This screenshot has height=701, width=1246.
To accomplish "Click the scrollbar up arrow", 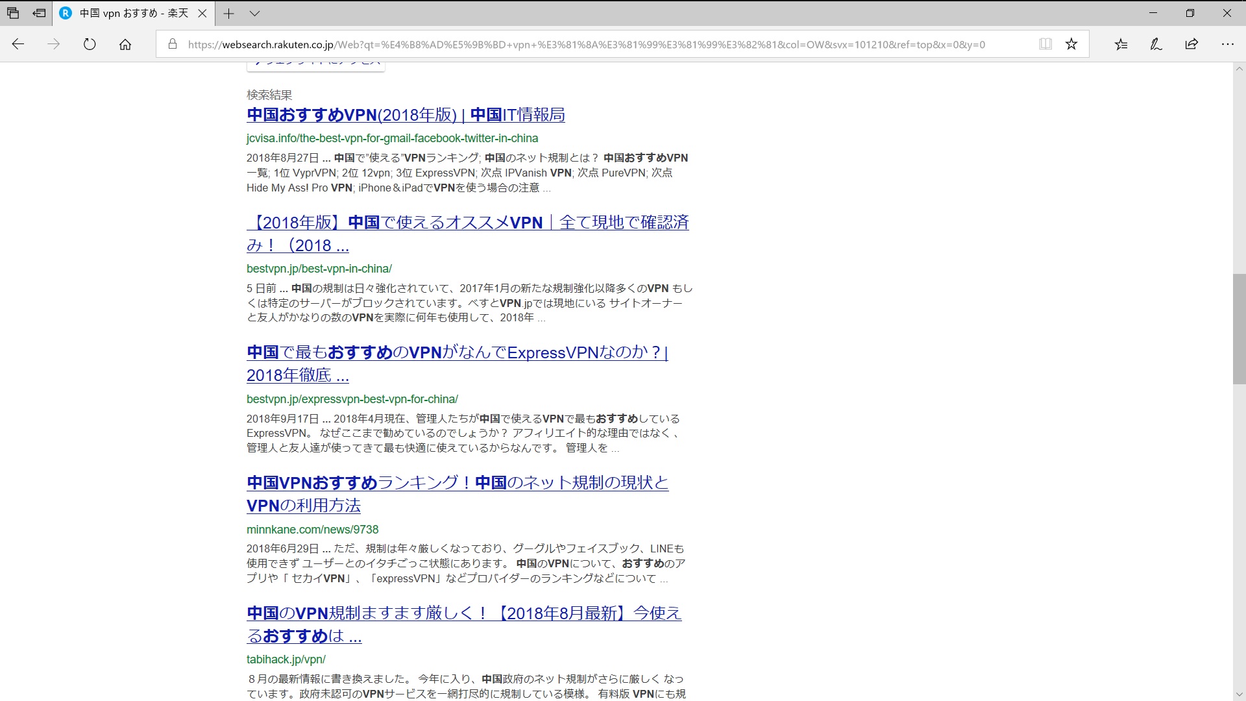I will coord(1239,69).
